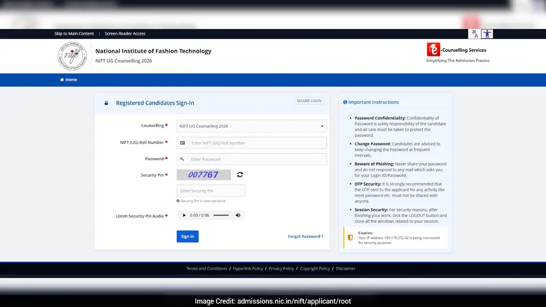
Task: Focus the NIFT (UG) Roll Number field
Action: click(x=252, y=143)
